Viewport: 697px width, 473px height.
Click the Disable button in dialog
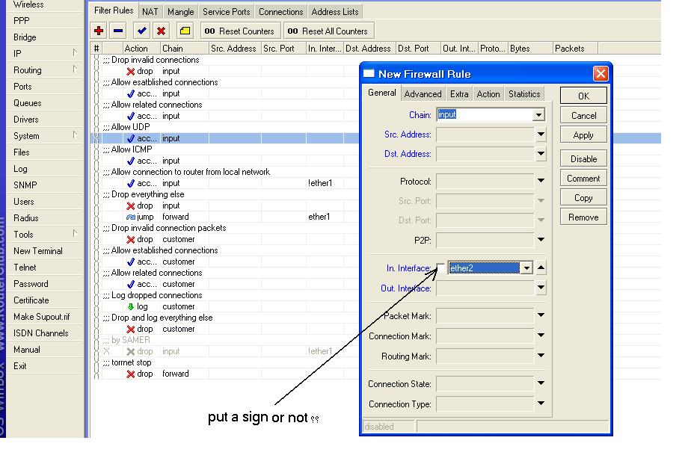583,159
